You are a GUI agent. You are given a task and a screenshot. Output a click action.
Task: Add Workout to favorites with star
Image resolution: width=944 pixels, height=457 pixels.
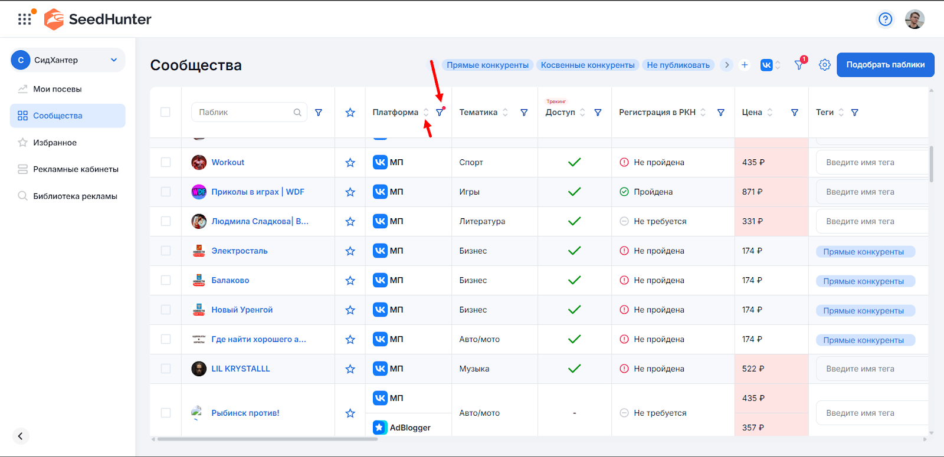point(350,163)
